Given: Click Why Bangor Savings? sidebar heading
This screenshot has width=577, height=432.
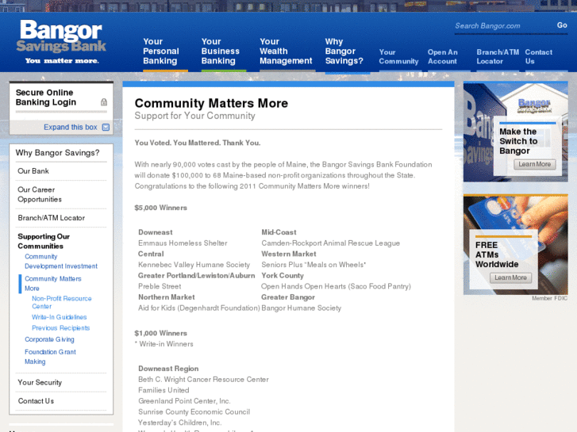Looking at the screenshot, I should (x=57, y=152).
